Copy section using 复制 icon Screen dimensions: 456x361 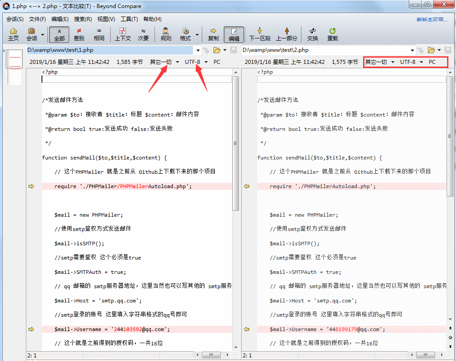pos(213,34)
